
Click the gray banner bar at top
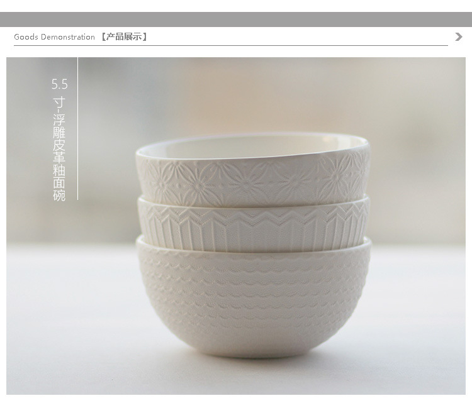236,19
